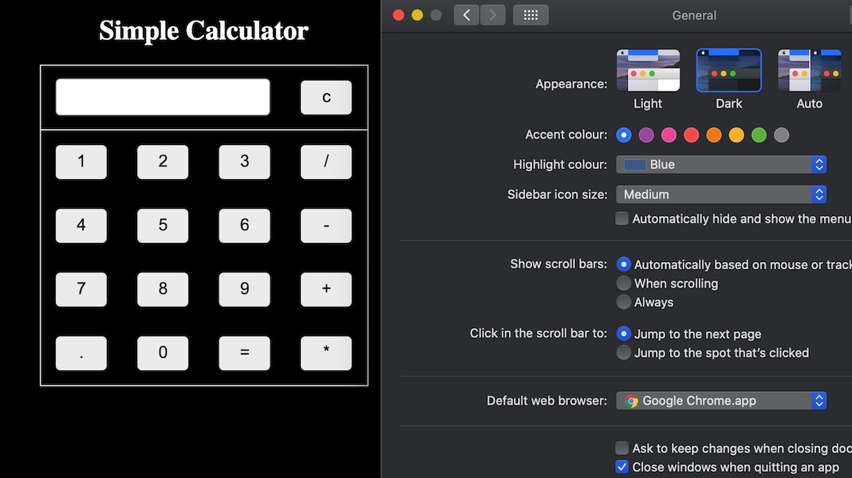This screenshot has width=852, height=478.
Task: Check Ask to keep changes when closing documents
Action: click(622, 449)
